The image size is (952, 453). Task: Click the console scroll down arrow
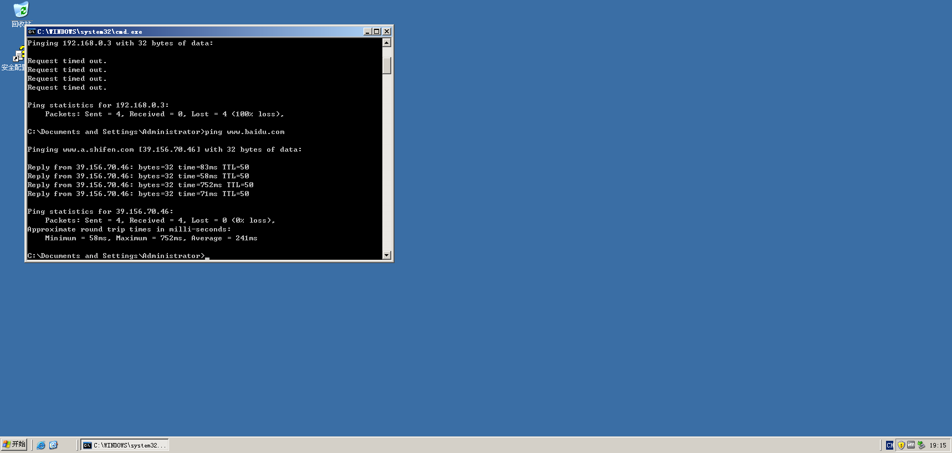click(387, 255)
